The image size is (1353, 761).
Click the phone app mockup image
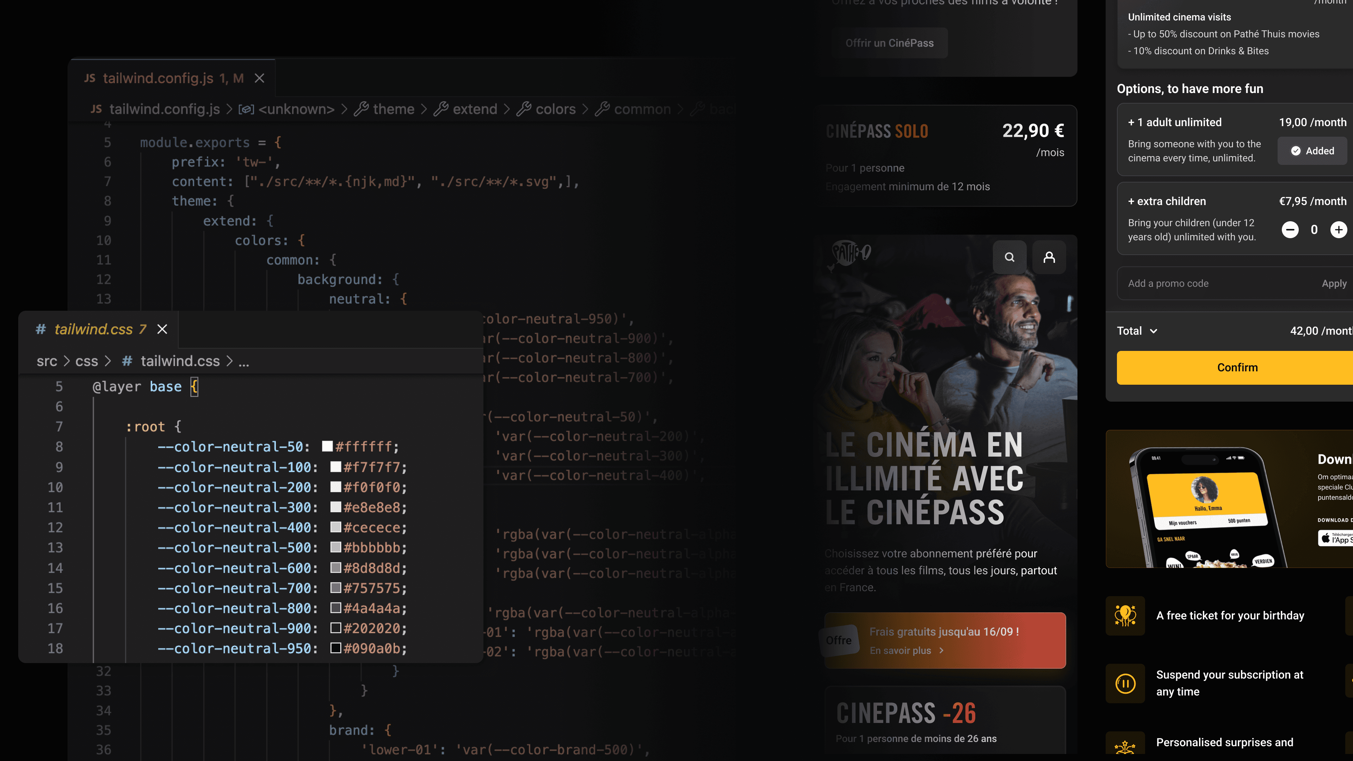point(1208,507)
